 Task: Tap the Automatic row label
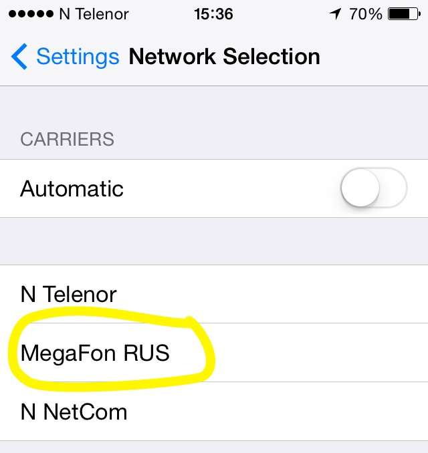click(x=72, y=188)
